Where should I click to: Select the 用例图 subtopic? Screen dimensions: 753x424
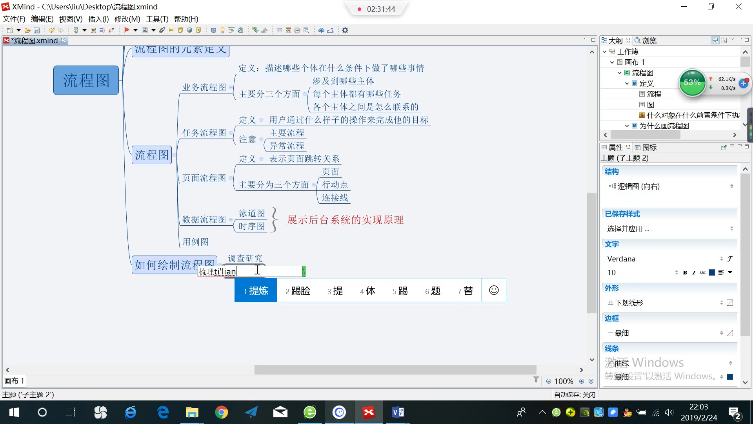(x=195, y=242)
